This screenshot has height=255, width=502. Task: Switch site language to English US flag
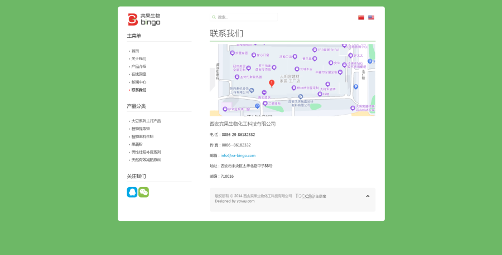tap(371, 18)
